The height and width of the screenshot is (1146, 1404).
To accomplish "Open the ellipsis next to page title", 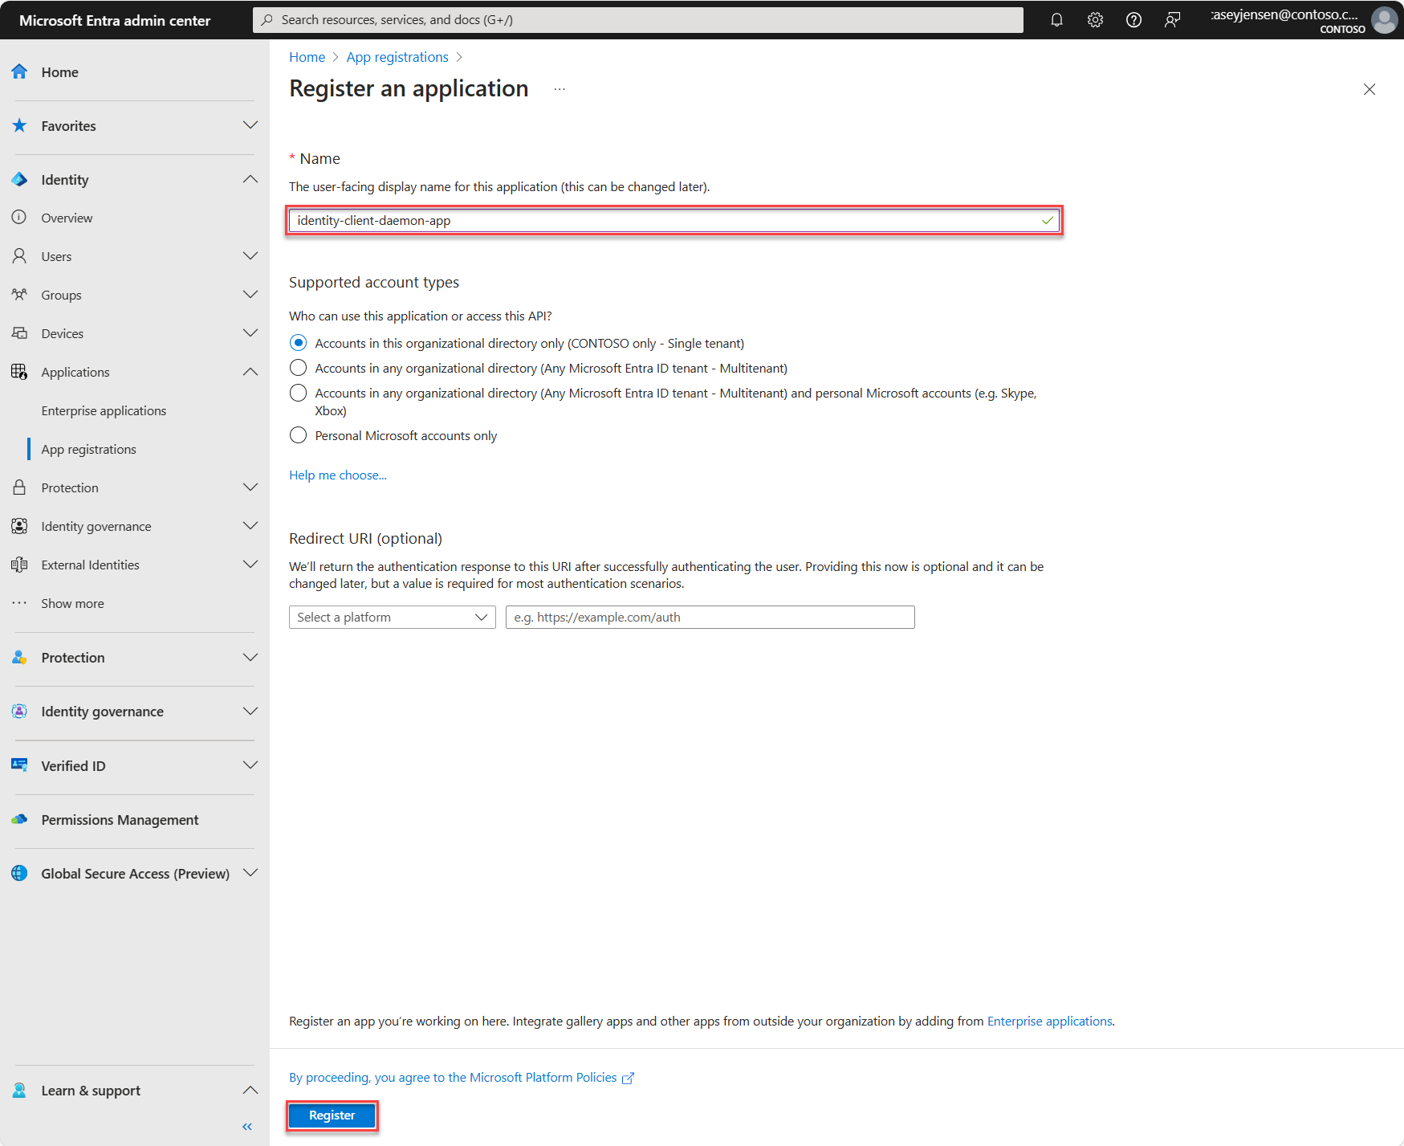I will tap(560, 89).
